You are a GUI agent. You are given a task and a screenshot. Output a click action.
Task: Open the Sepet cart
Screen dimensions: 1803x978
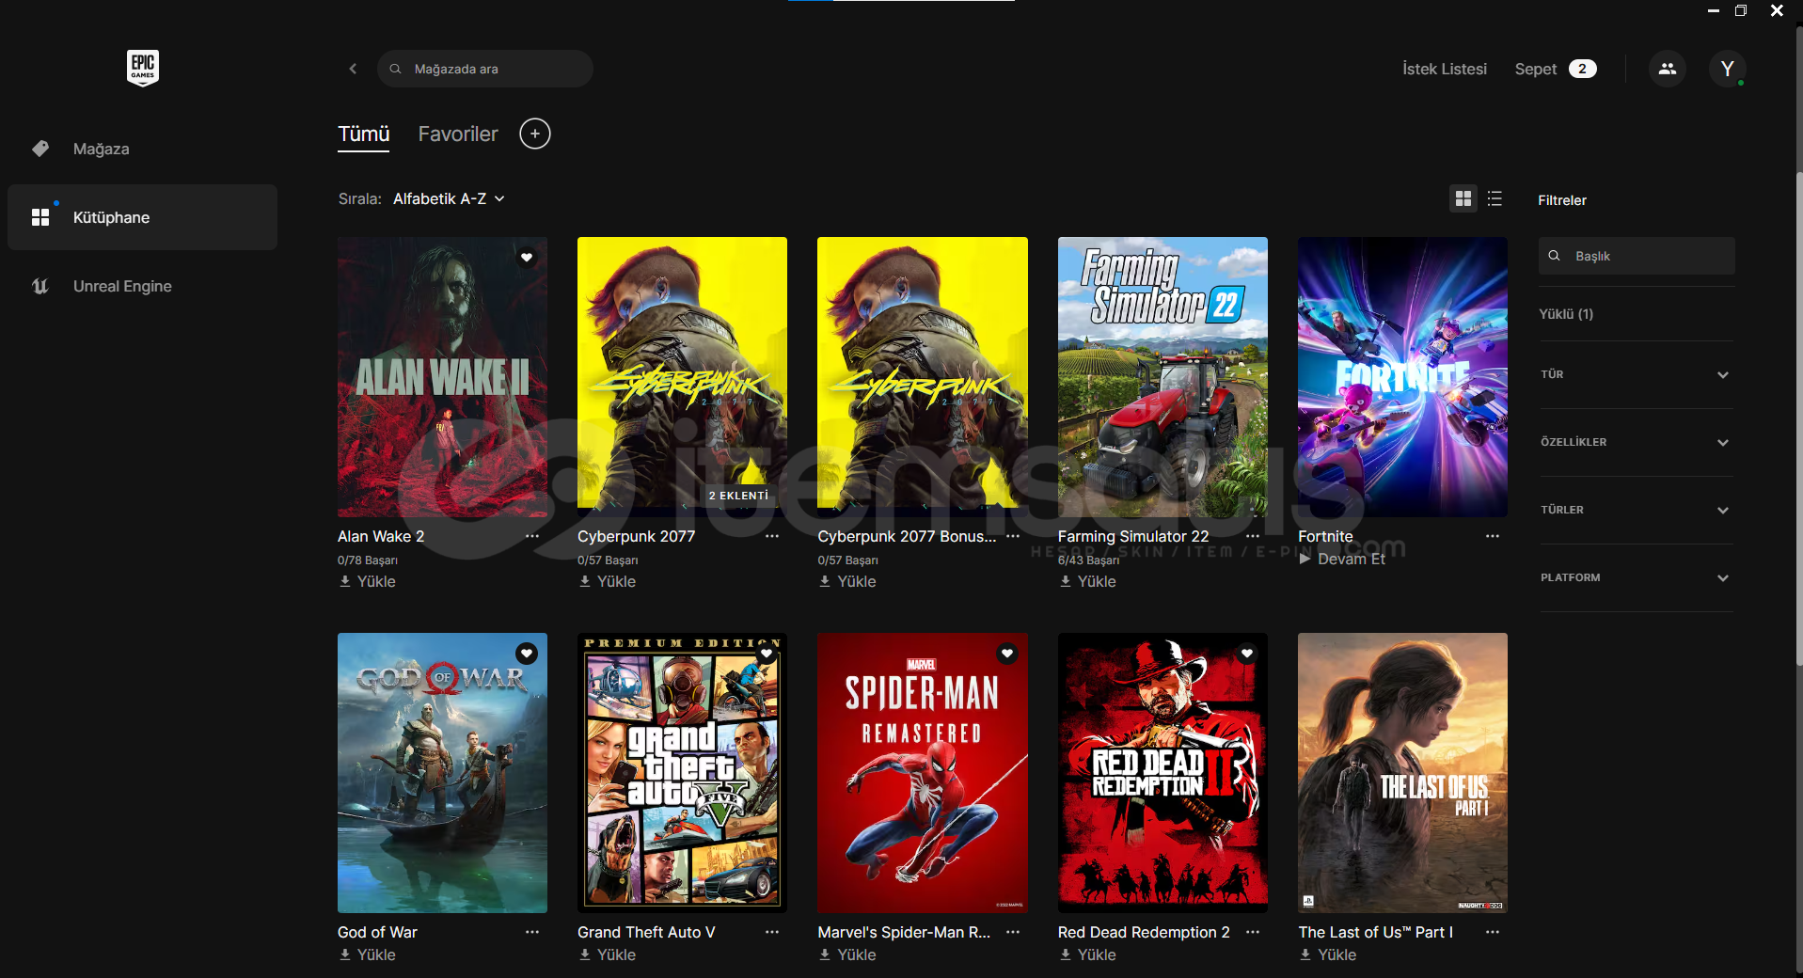1556,69
